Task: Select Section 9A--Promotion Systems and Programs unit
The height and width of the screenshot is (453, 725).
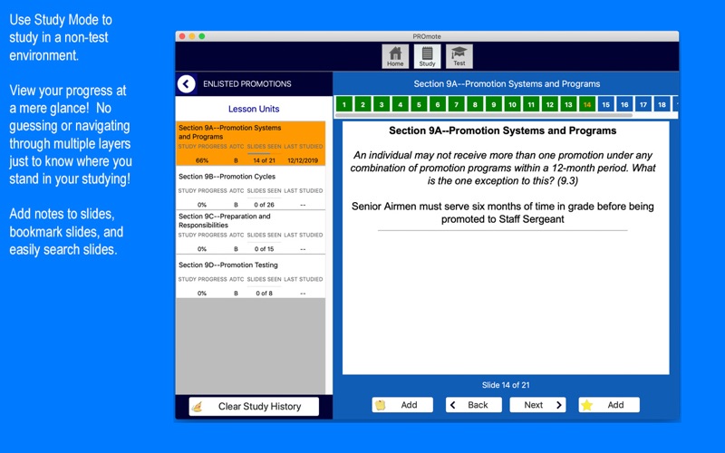Action: (x=251, y=143)
